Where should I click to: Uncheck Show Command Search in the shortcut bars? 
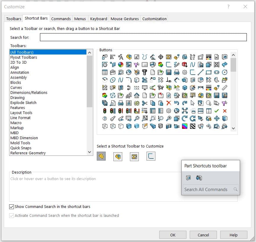(12, 207)
